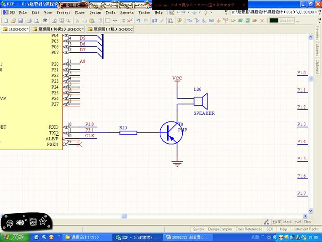Viewport: 322px width, 242px height.
Task: Click the open folder icon
Action: [13, 21]
